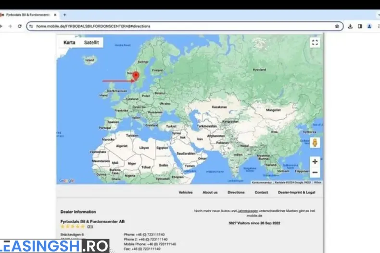Open the browser downloads icon
The height and width of the screenshot is (253, 380).
pos(350,26)
